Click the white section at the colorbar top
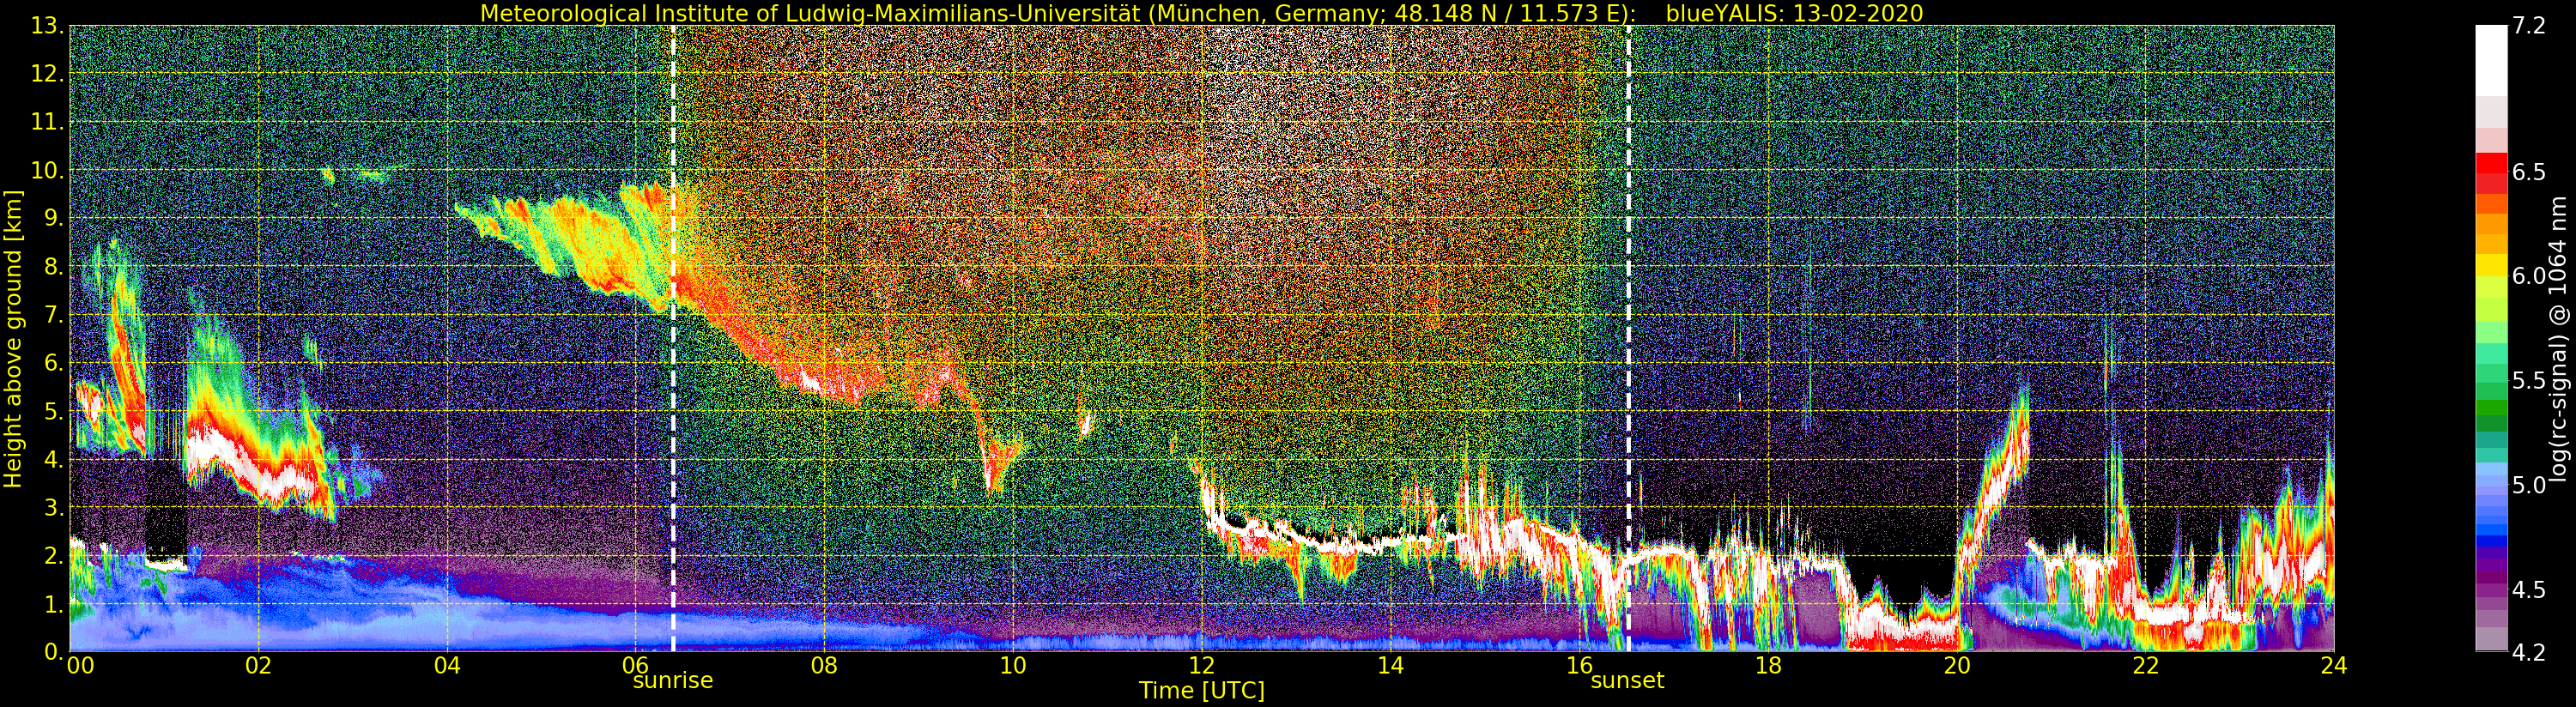Screen dimensions: 2576x707 click(2491, 60)
